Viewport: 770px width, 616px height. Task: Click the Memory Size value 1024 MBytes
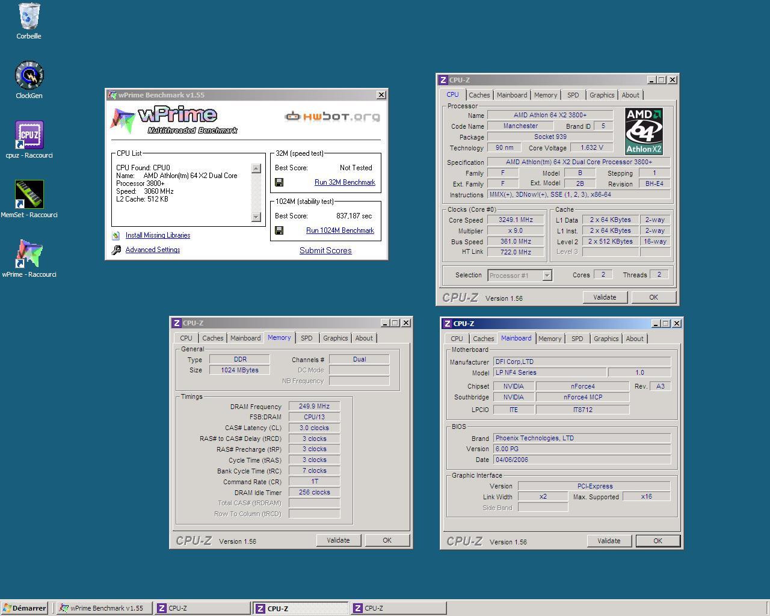coord(239,370)
